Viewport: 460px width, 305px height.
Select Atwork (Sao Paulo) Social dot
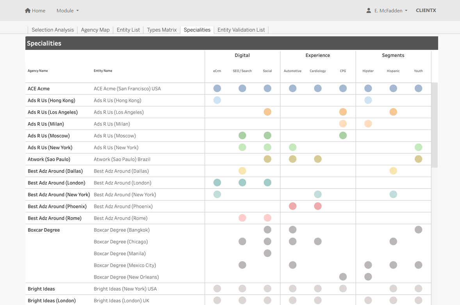point(267,159)
